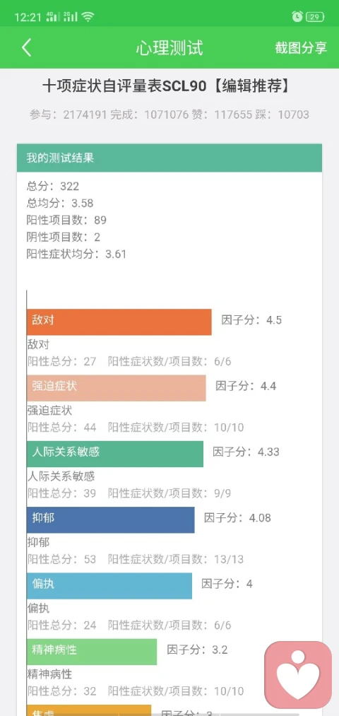Tap the green 人际关系敏感 bar

tap(115, 454)
